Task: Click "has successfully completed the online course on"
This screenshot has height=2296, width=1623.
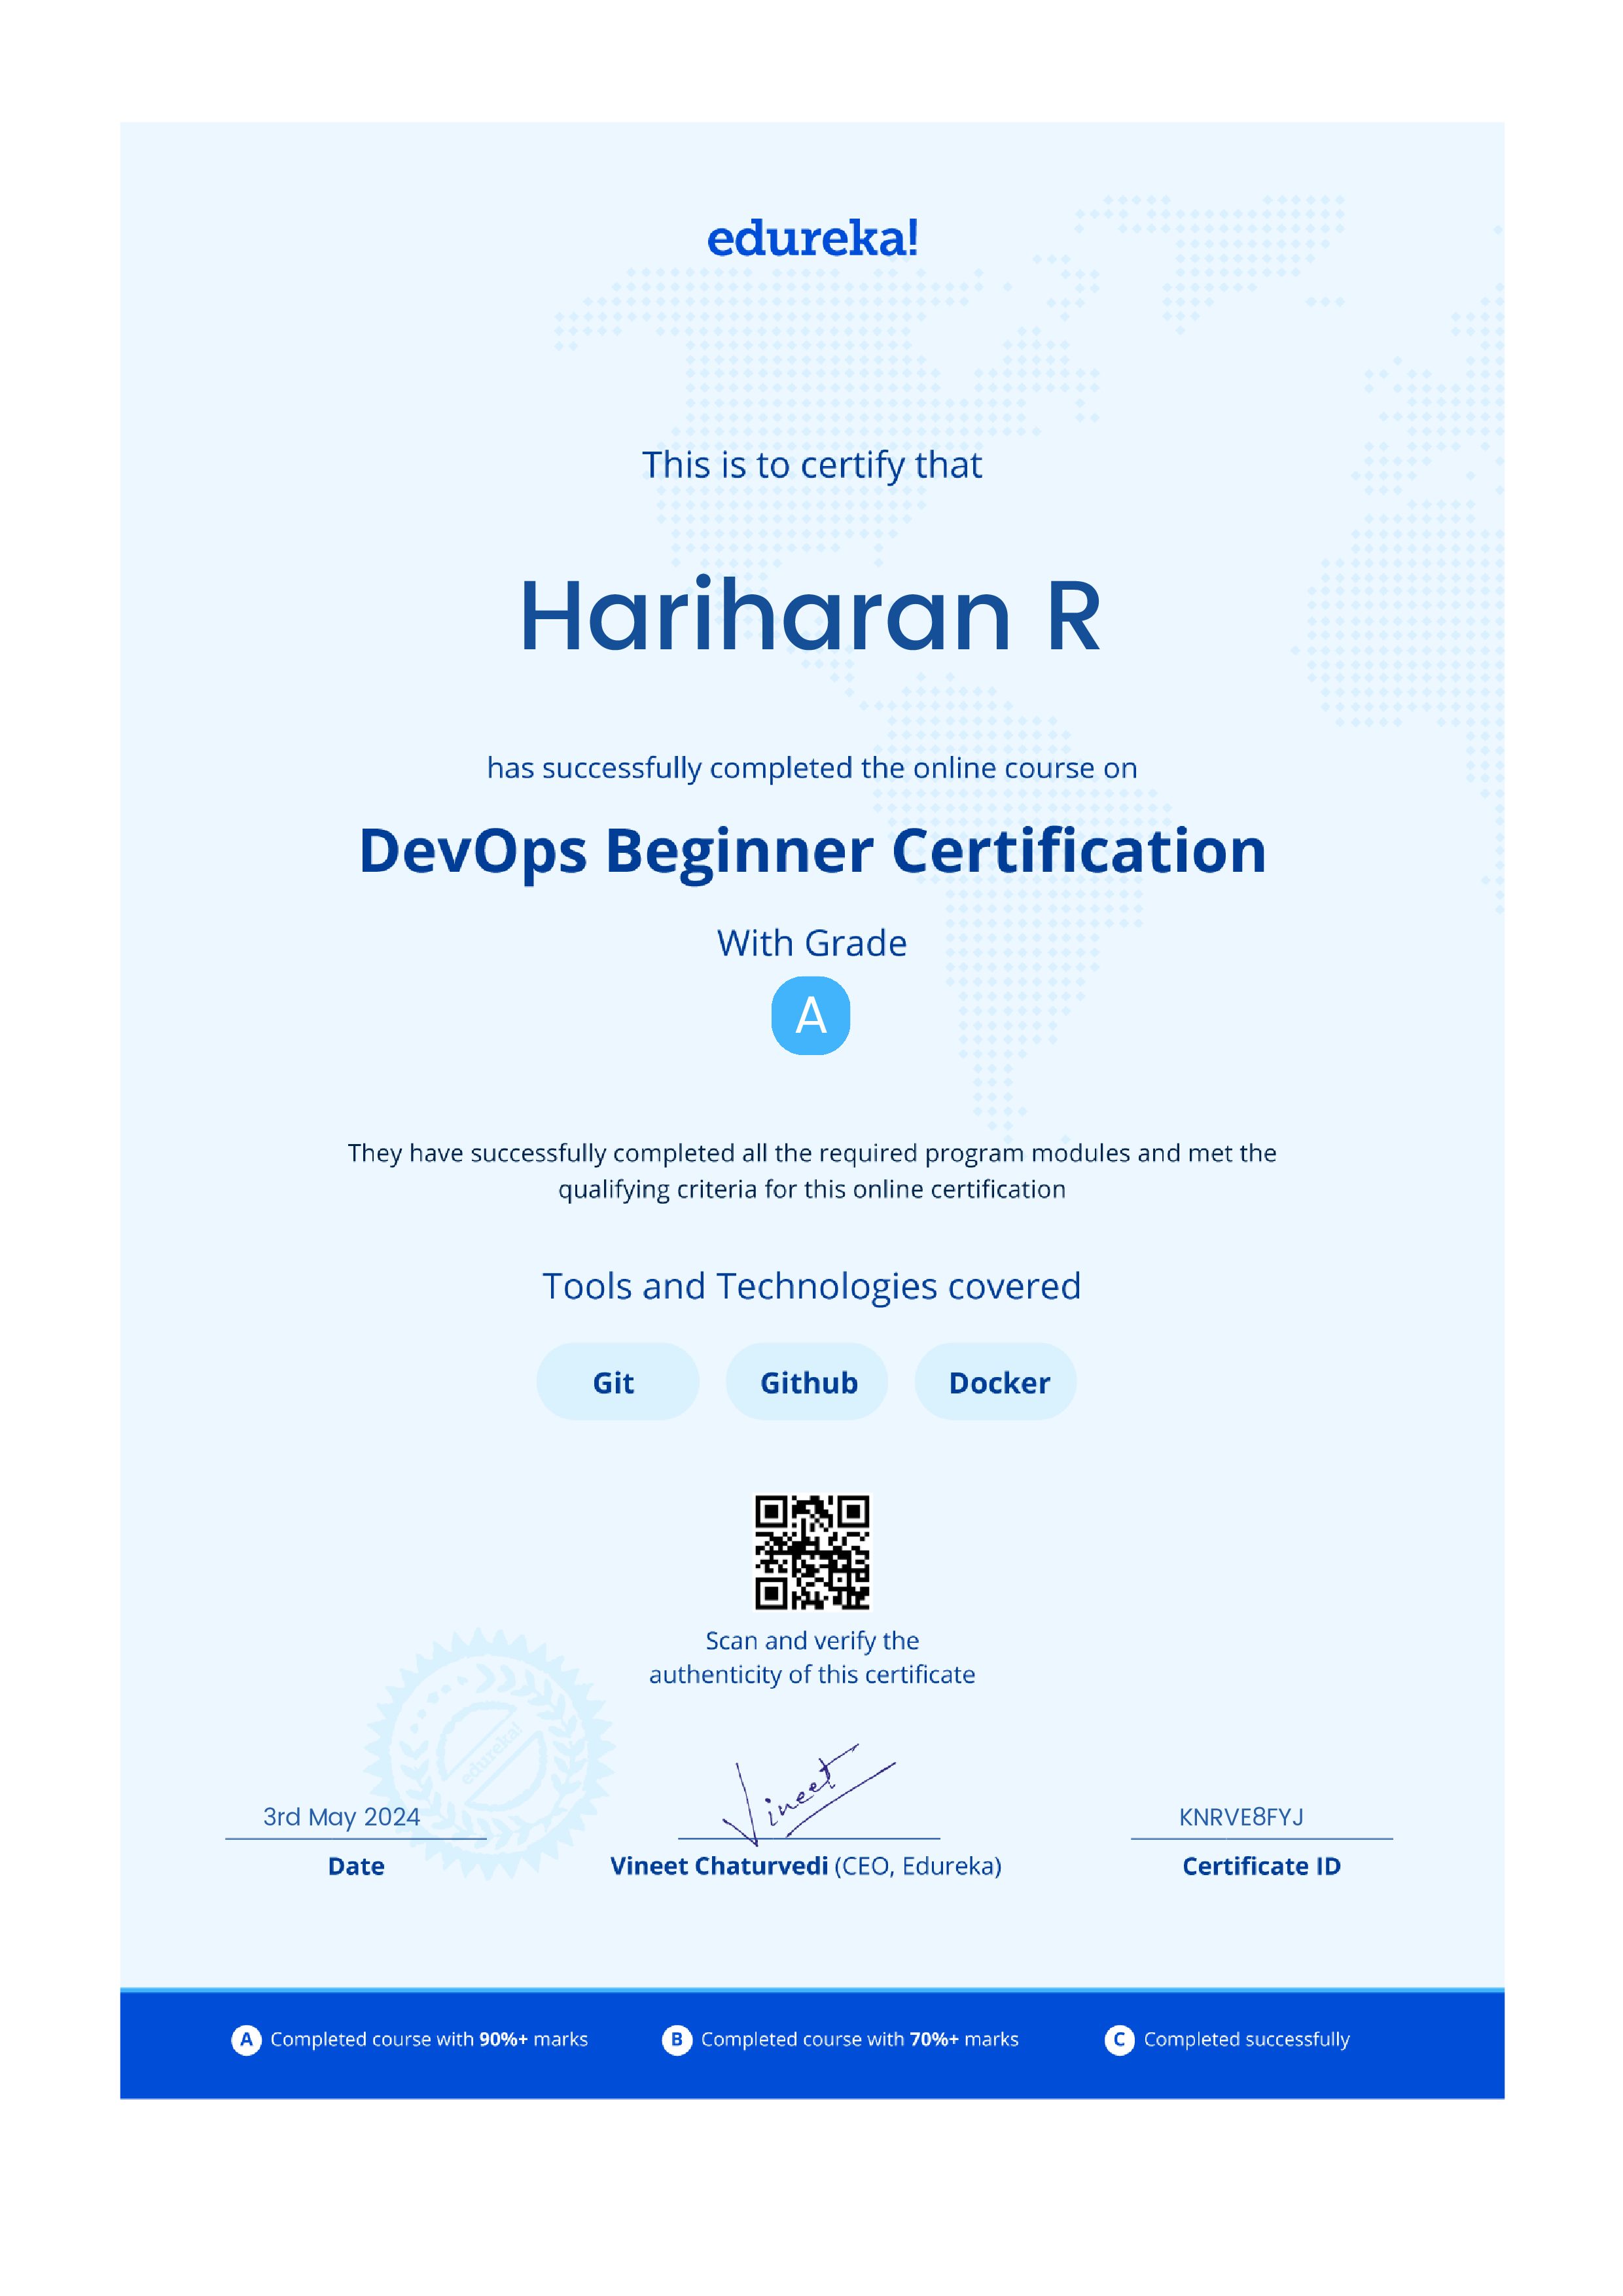Action: (812, 768)
